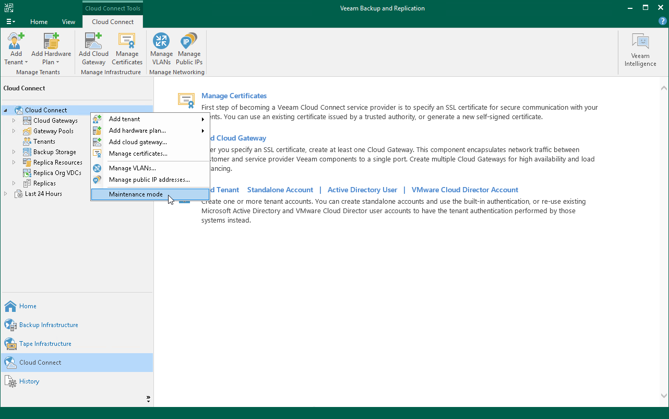669x419 pixels.
Task: Click the Replica Org VDCs tree icon
Action: pyautogui.click(x=27, y=173)
